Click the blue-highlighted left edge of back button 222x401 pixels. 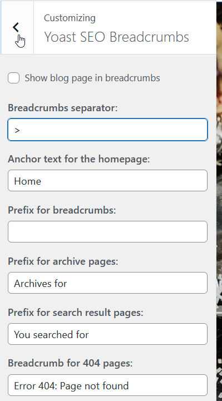click(x=1, y=27)
